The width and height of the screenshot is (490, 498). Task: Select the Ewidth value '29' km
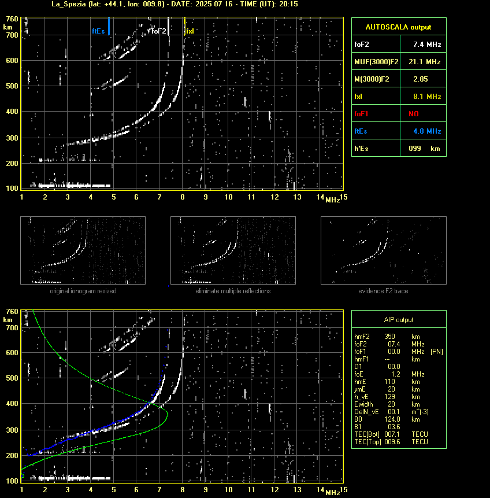point(391,404)
